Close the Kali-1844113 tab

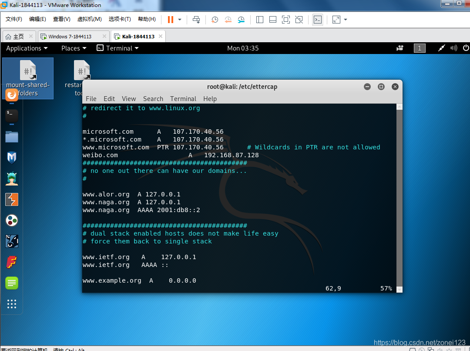coord(161,36)
